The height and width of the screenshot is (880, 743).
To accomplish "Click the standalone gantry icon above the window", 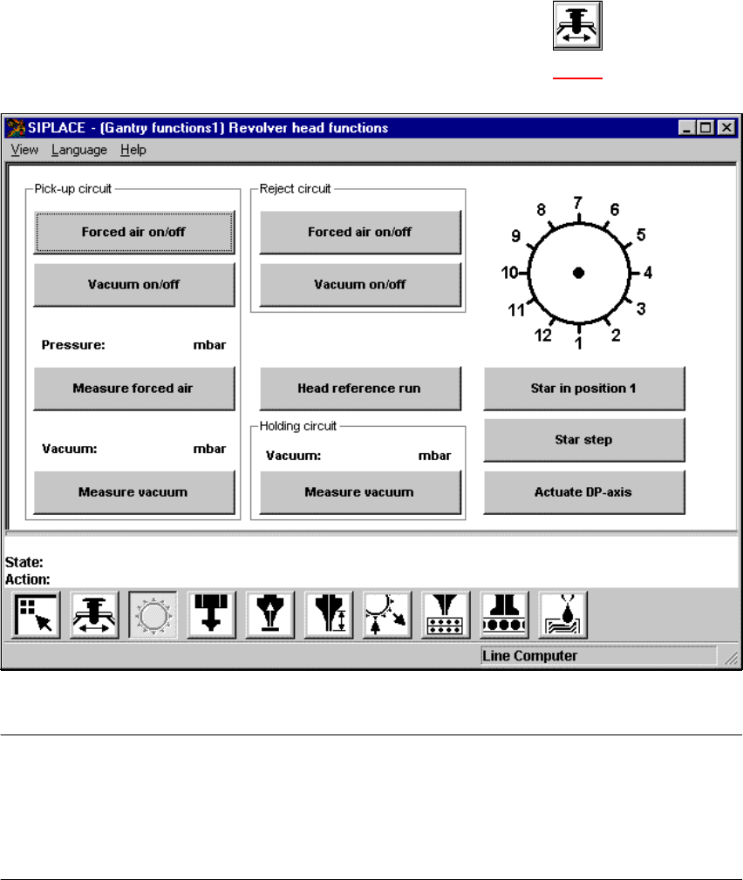I will click(577, 25).
